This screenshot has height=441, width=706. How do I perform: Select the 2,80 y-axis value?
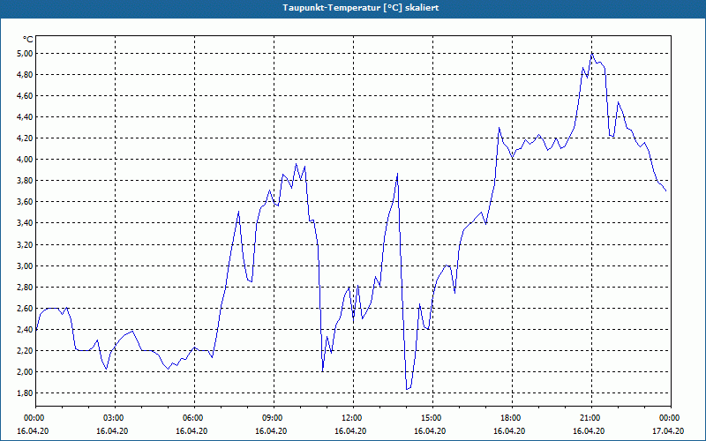25,288
